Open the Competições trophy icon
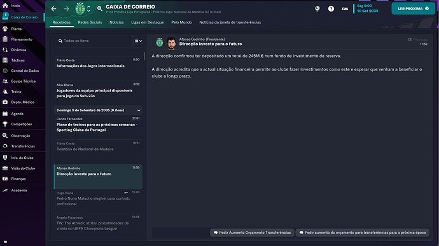439x246 pixels. (x=5, y=124)
